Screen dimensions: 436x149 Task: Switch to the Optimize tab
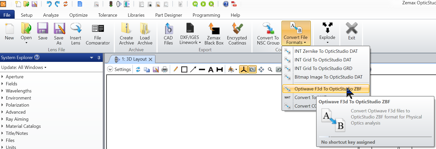(79, 15)
